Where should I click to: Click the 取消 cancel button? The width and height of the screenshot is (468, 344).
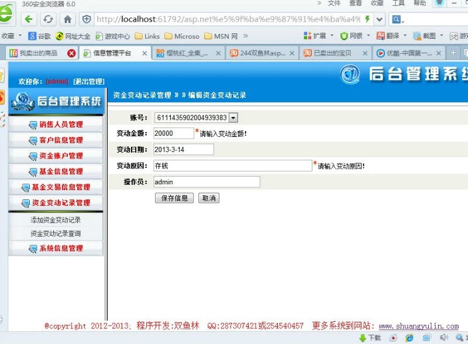209,198
